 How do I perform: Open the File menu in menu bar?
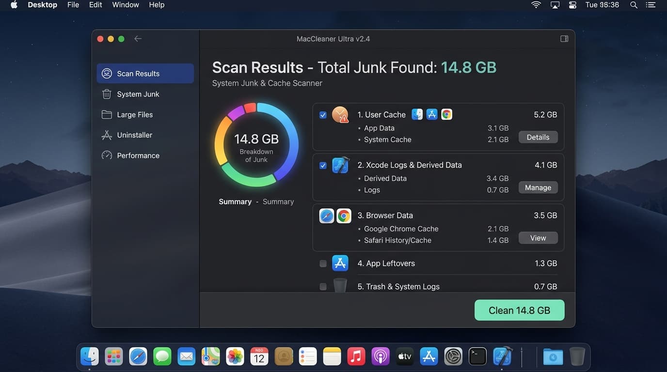[x=73, y=5]
